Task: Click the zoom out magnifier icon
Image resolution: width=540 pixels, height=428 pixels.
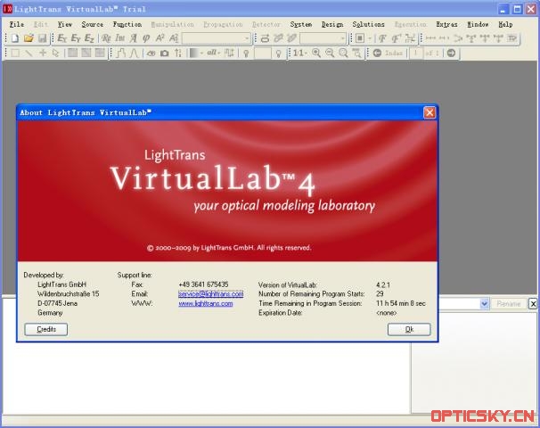Action: click(x=330, y=53)
